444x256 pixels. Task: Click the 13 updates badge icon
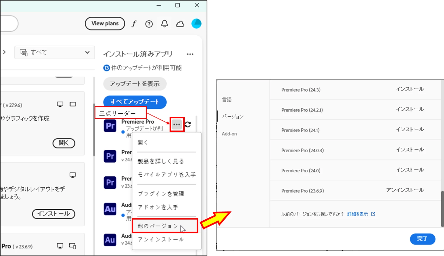[106, 68]
